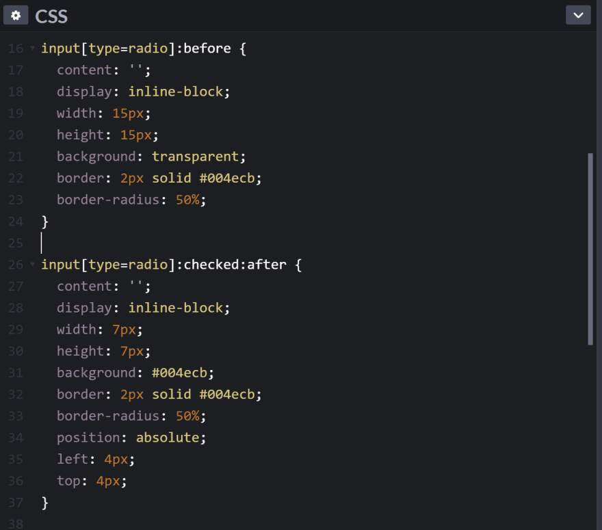The height and width of the screenshot is (530, 602).
Task: Click 'content' property on line 17
Action: 84,70
